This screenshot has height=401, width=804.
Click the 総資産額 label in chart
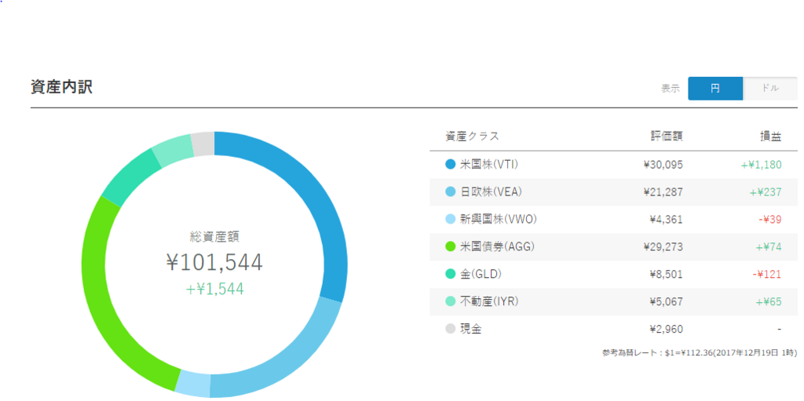click(214, 236)
